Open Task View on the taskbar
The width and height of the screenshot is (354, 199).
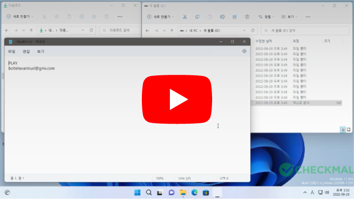160,193
